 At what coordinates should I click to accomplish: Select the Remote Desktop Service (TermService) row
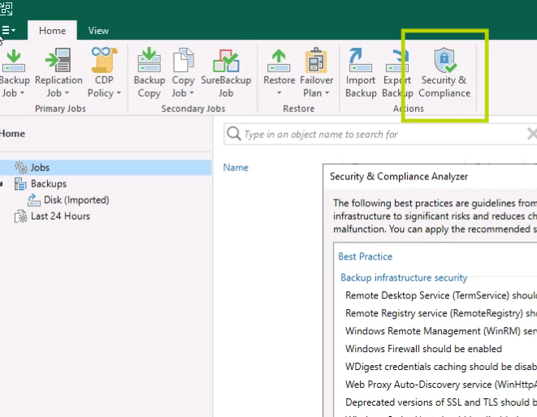(441, 295)
